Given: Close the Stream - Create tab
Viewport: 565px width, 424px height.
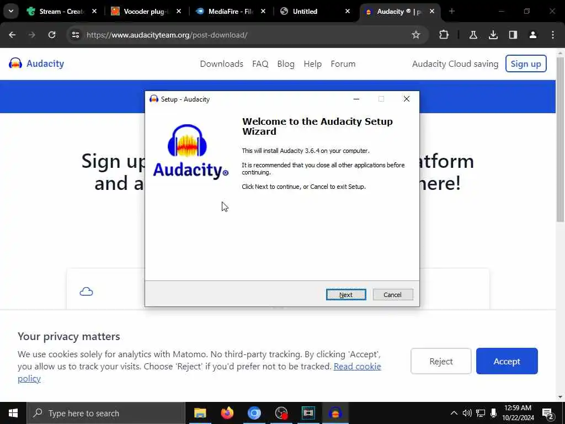Looking at the screenshot, I should click(x=94, y=12).
